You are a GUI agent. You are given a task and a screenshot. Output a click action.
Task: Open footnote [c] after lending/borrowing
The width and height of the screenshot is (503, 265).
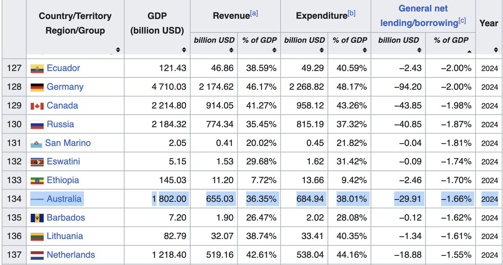pyautogui.click(x=462, y=21)
